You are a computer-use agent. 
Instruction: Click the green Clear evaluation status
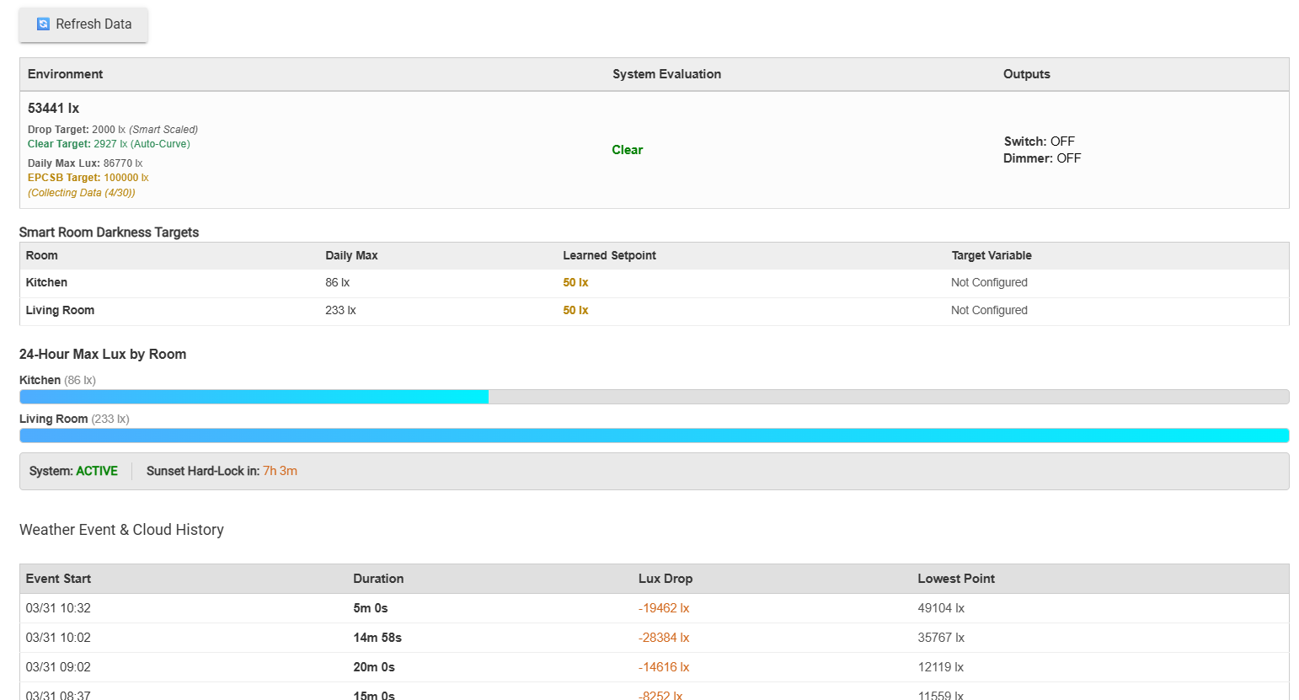[627, 150]
